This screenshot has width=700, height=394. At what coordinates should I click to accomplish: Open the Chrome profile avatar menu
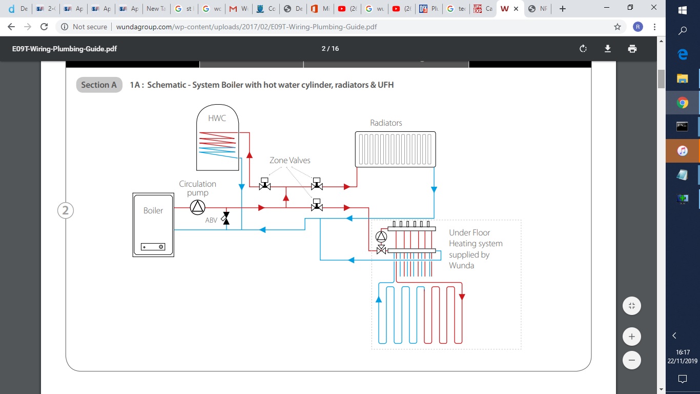637,27
